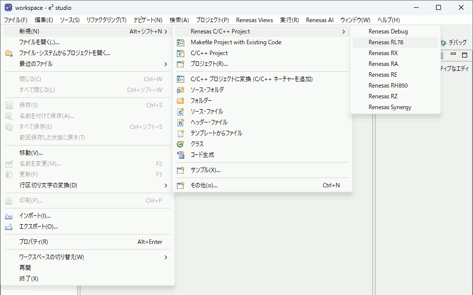
Task: Click the フォルダー folder icon
Action: pyautogui.click(x=180, y=101)
